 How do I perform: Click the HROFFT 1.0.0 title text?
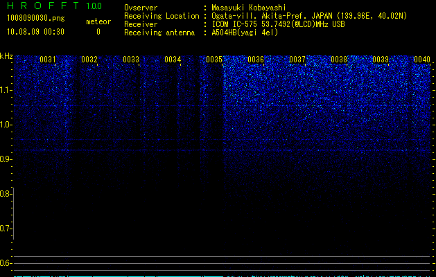55,6
